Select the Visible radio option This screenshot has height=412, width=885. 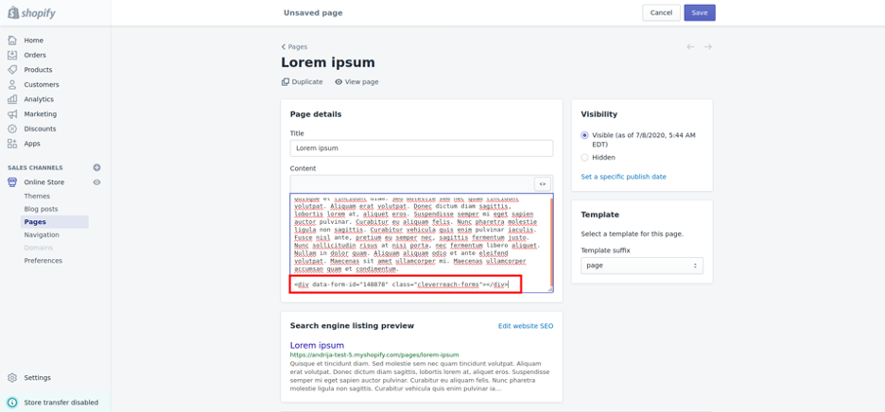pos(584,135)
